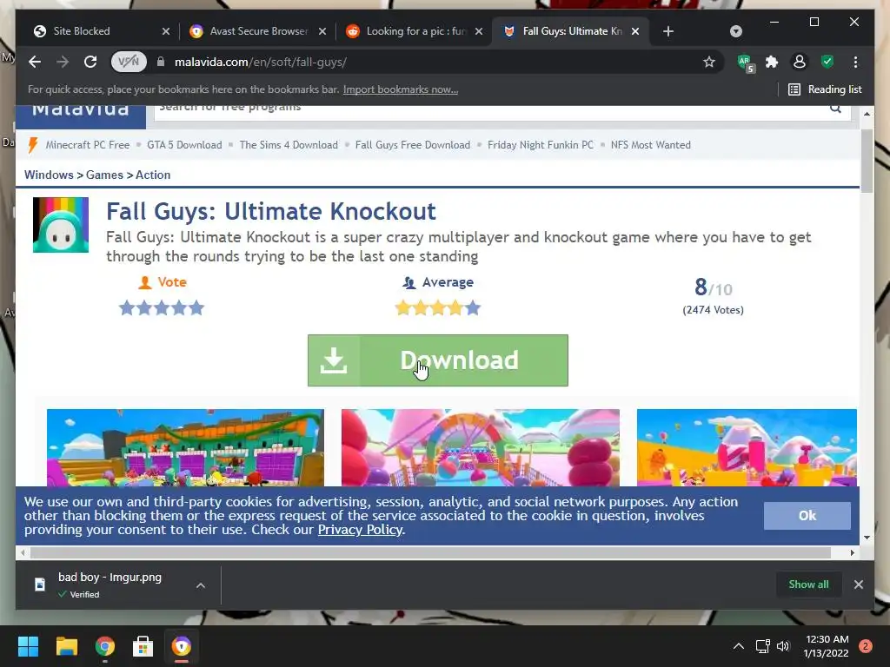Click the address bar URL malavida.com

261,62
